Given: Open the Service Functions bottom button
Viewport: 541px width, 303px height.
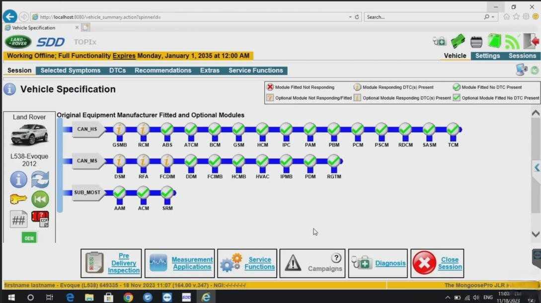Looking at the screenshot, I should tap(247, 263).
